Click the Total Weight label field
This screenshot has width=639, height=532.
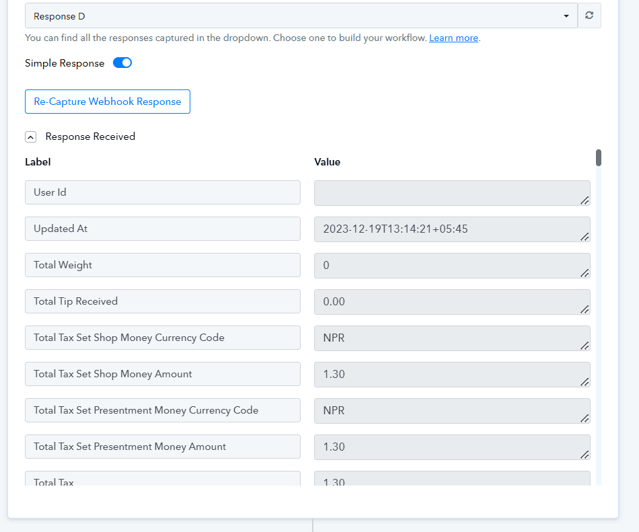[163, 265]
